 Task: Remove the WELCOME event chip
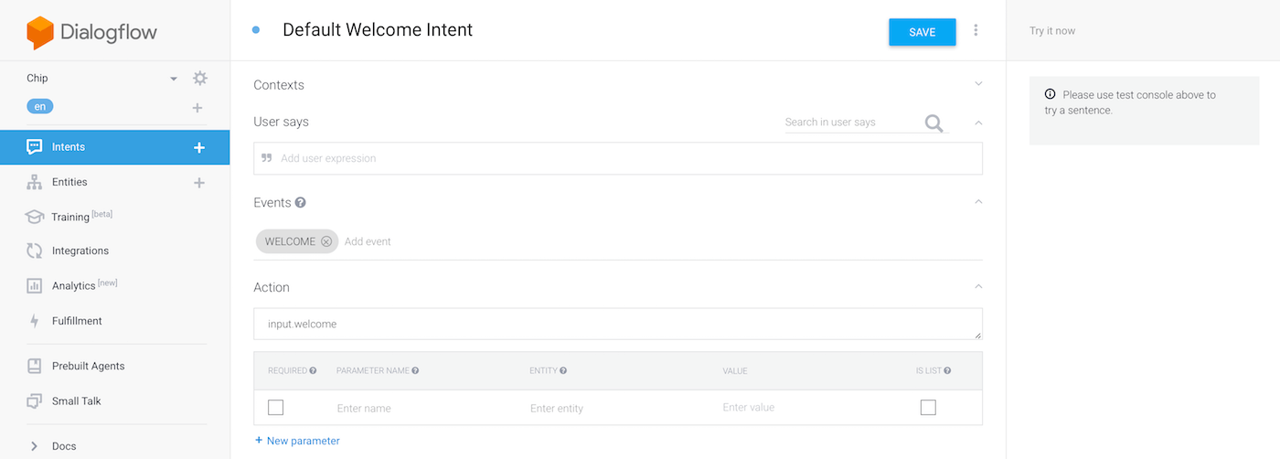326,241
